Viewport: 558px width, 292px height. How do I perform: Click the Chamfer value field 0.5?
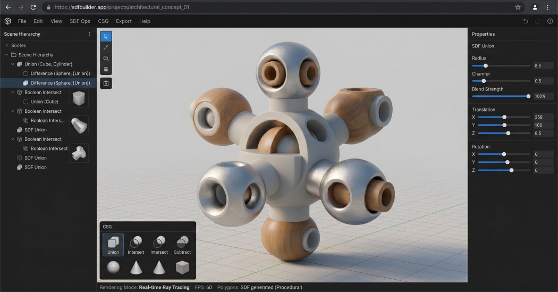point(543,81)
